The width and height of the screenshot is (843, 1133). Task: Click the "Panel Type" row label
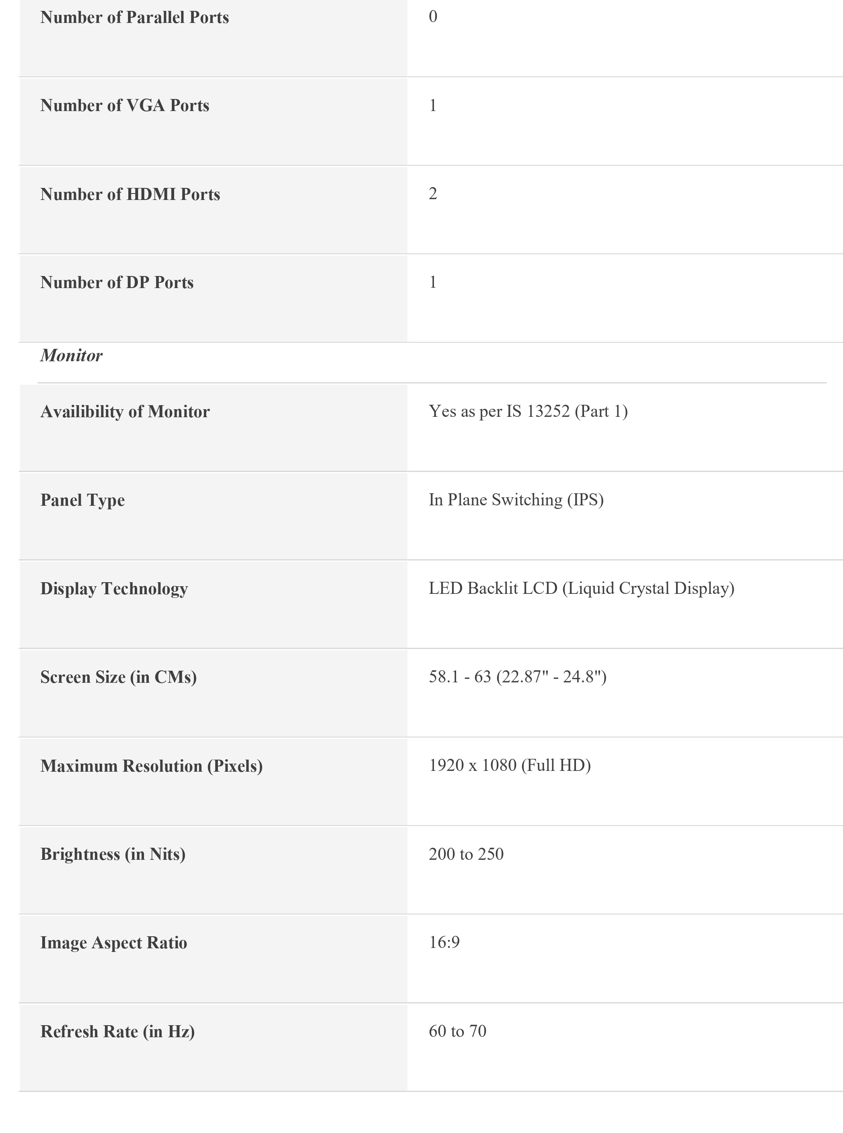point(83,500)
